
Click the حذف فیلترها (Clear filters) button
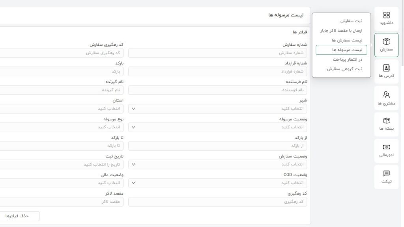[19, 216]
